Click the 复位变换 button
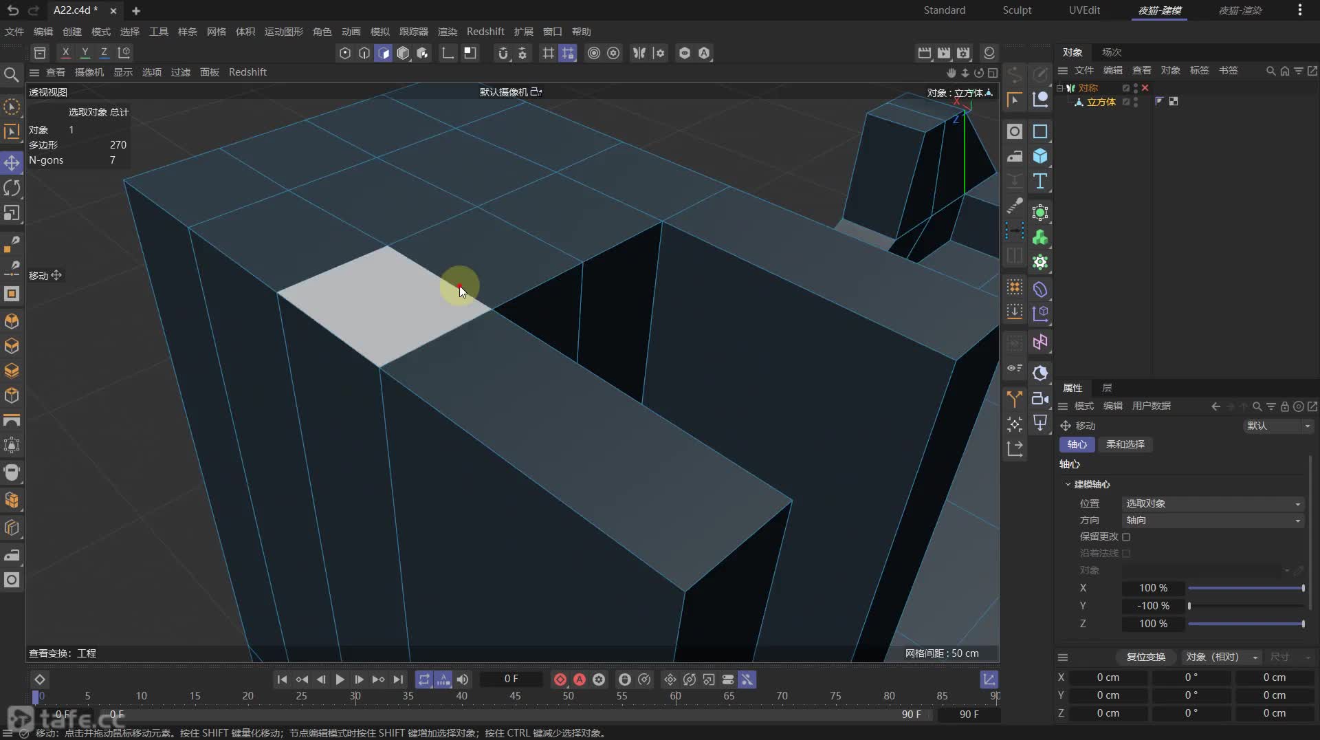This screenshot has width=1320, height=740. tap(1145, 657)
